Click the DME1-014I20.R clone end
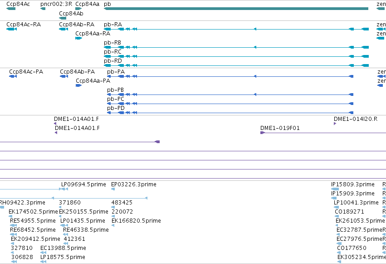This screenshot has height=264, width=386. (x=335, y=124)
